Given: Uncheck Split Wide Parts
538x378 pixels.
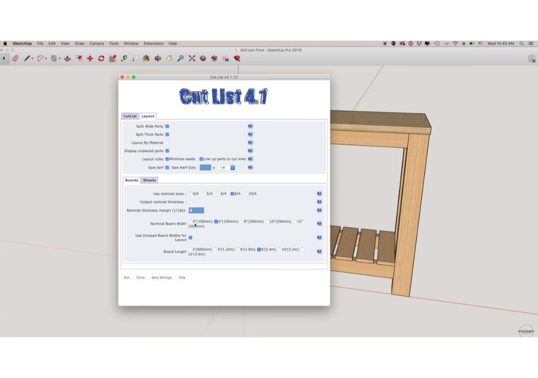Looking at the screenshot, I should click(x=166, y=126).
